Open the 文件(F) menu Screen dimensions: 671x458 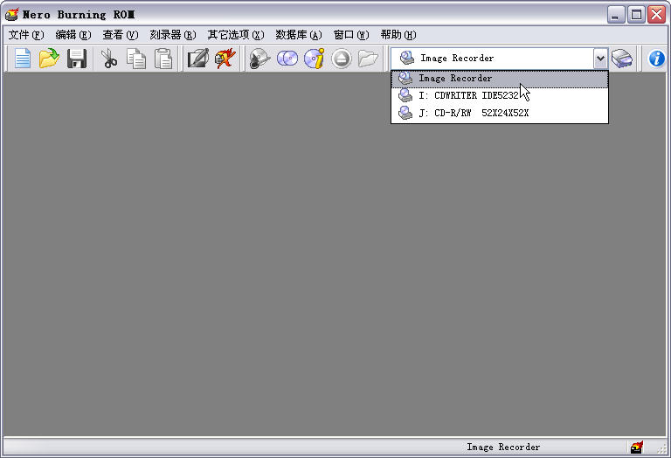(26, 35)
